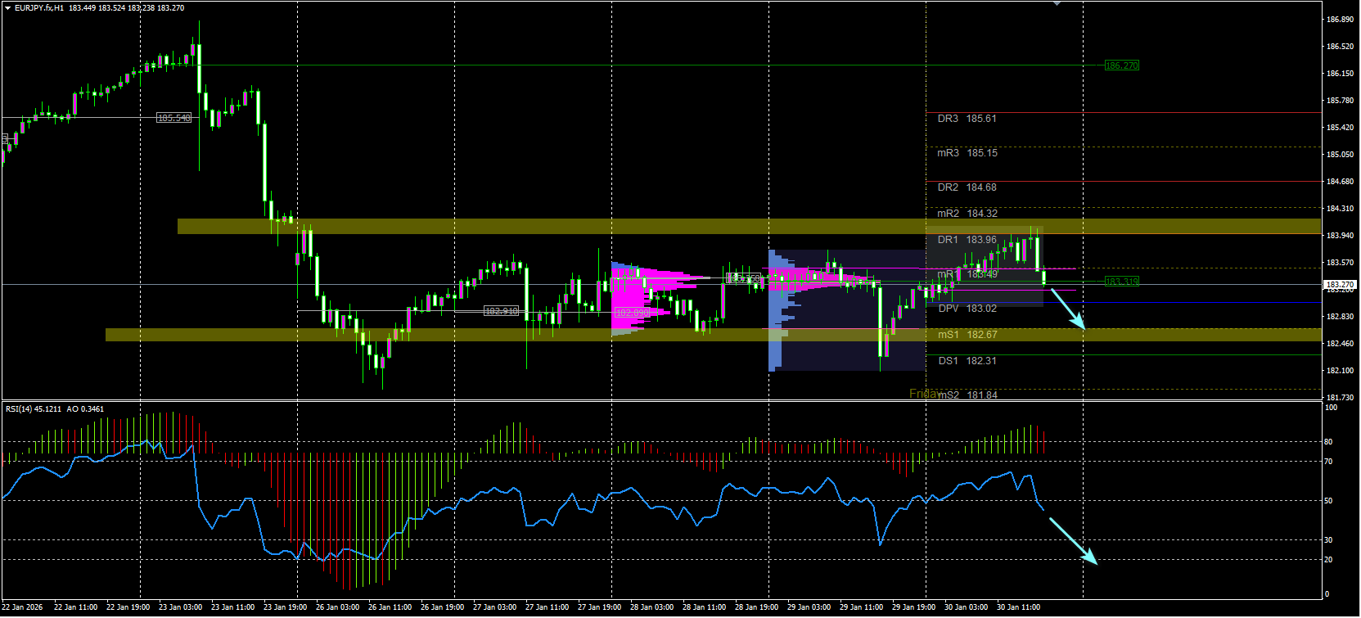Click the RSI(14) 45.1211 indicator label
Viewport: 1361px width, 618px height.
pyautogui.click(x=34, y=409)
